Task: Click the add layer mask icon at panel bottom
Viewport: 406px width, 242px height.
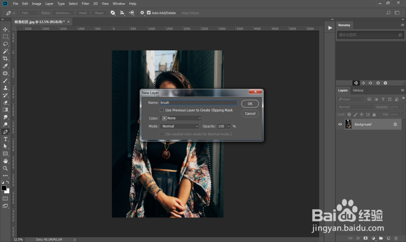Action: tap(365, 238)
